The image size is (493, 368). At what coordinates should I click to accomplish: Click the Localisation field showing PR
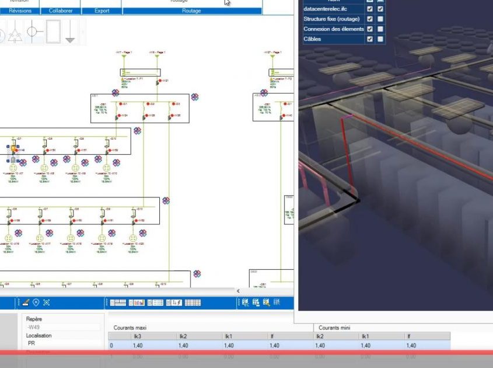(63, 343)
